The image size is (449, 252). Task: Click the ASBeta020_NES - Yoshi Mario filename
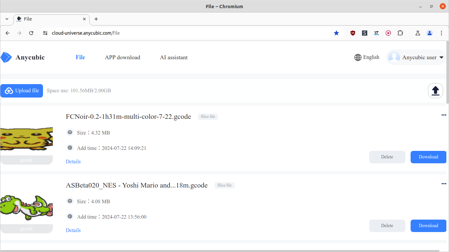[137, 185]
